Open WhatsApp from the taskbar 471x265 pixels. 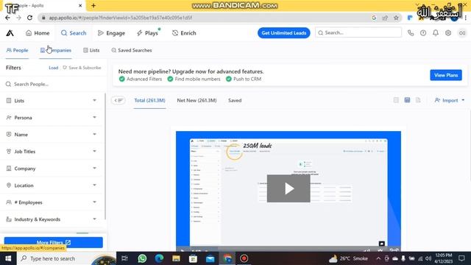[142, 258]
